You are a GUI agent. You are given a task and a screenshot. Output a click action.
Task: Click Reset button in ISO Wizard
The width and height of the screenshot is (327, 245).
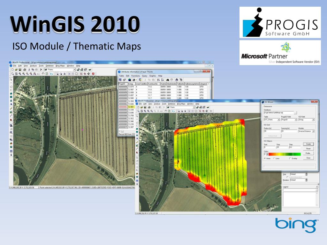click(308, 149)
